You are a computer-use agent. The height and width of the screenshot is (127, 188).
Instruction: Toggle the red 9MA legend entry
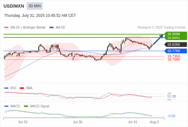click(26, 88)
